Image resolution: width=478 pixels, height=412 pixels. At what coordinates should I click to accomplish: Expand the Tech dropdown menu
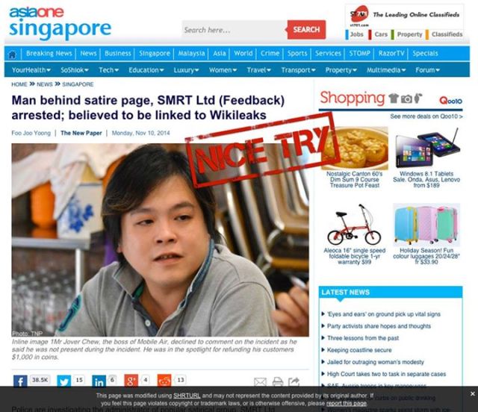(108, 70)
